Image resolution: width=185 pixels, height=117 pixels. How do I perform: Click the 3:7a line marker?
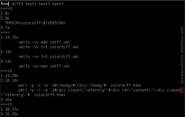tap(5, 28)
